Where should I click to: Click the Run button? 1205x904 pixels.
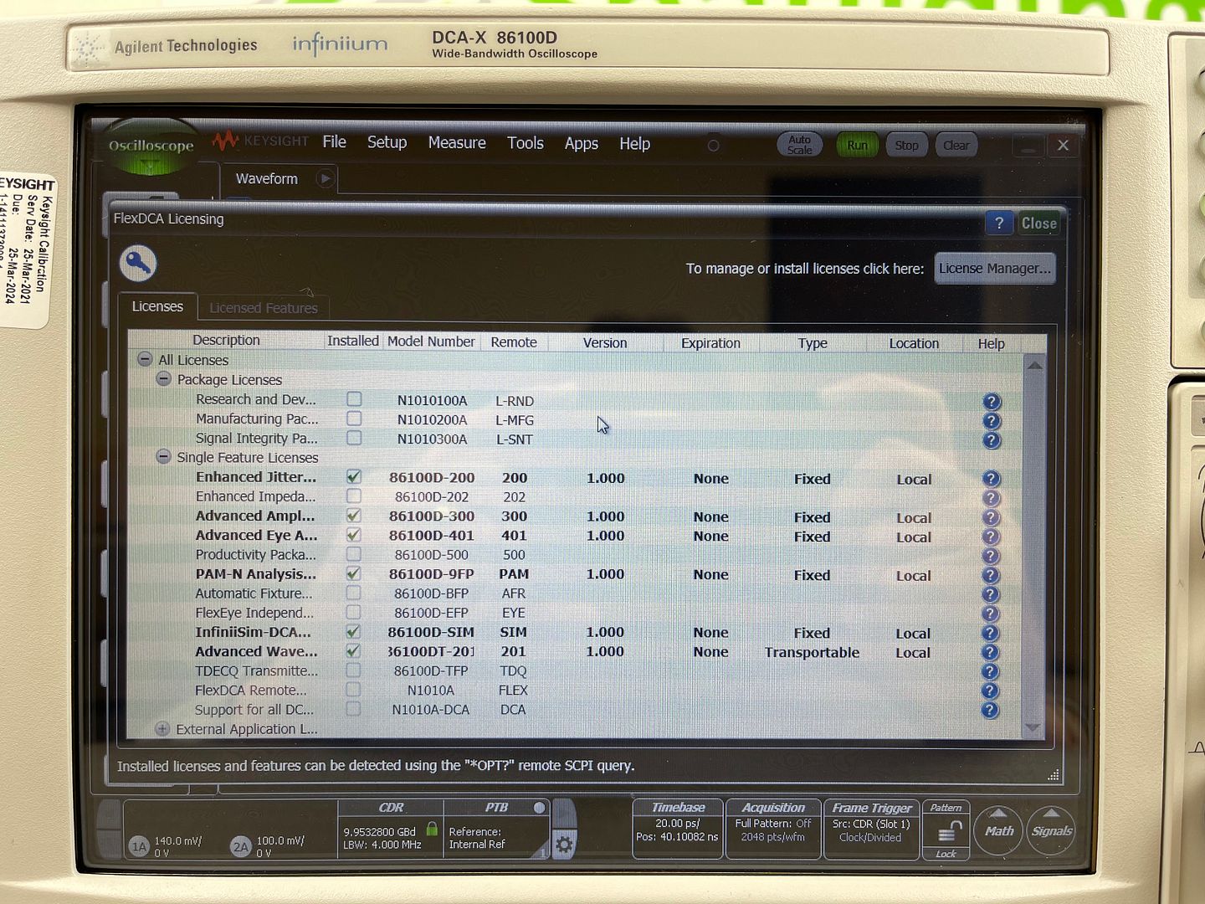click(858, 145)
